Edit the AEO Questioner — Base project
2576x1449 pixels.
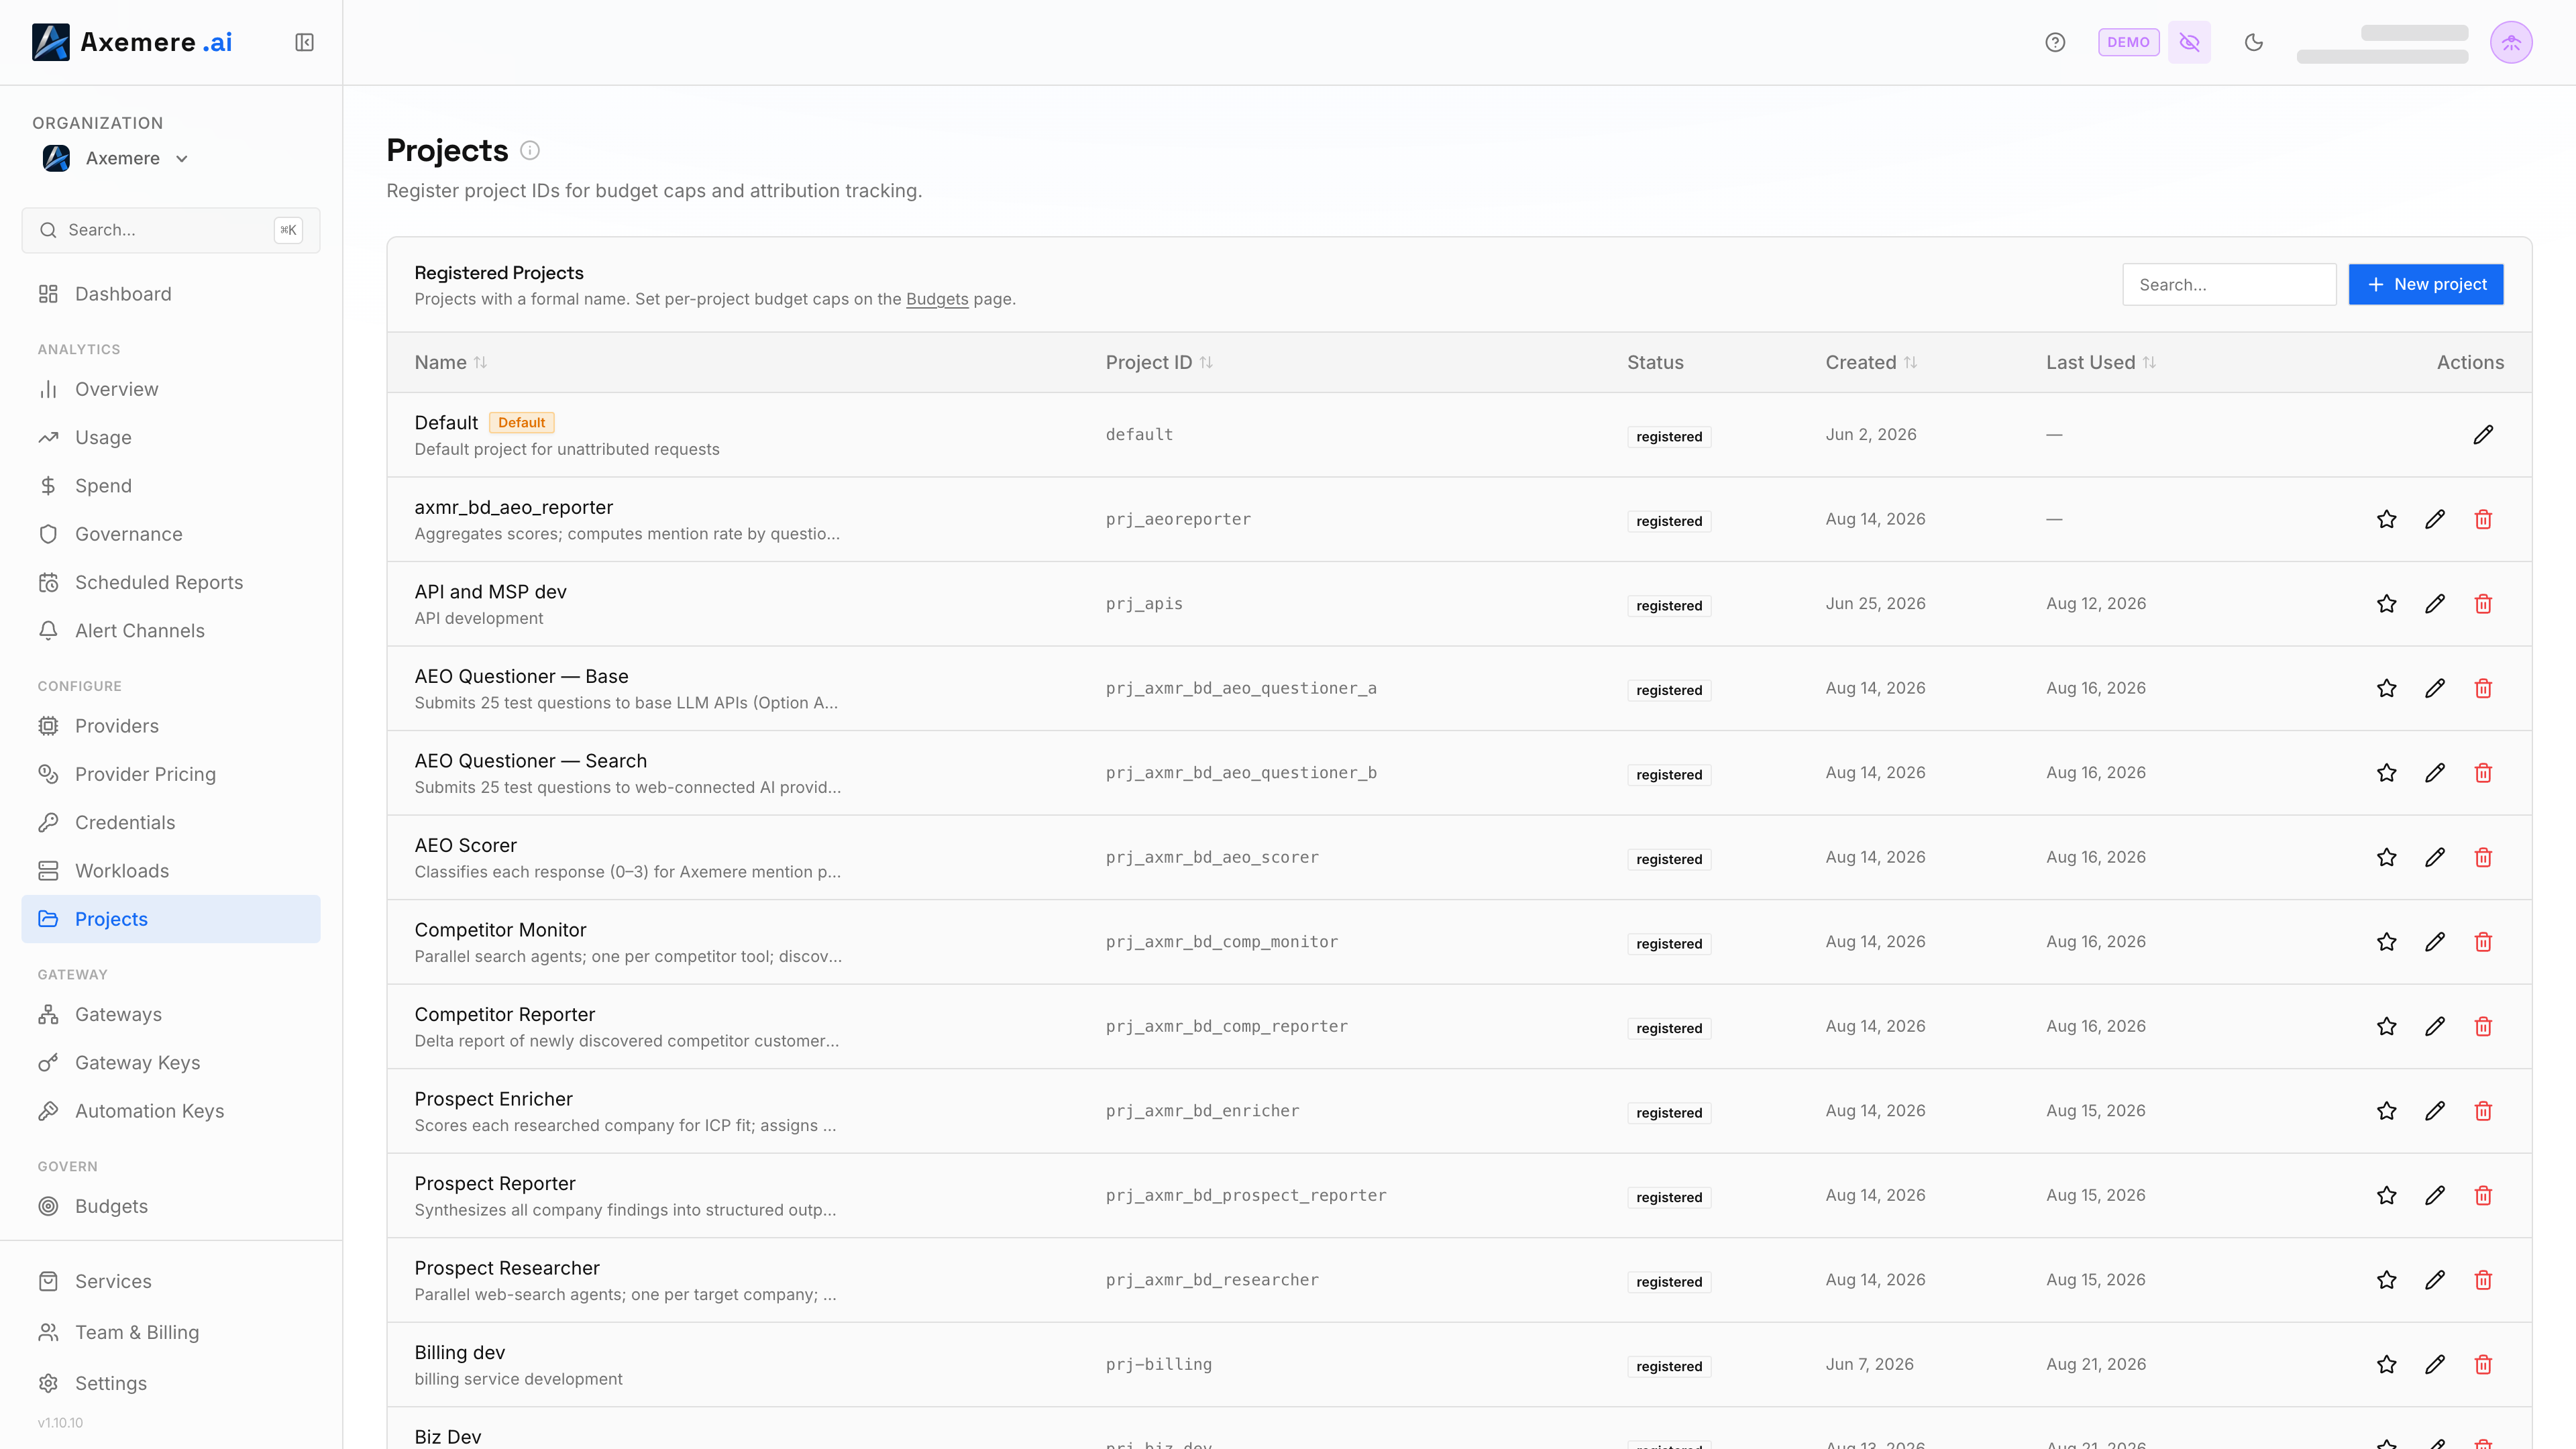pos(2435,688)
